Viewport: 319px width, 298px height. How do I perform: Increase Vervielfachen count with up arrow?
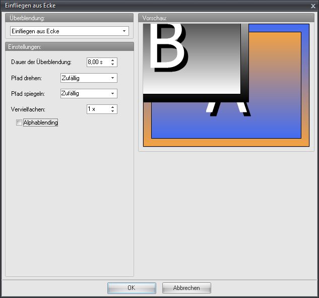(113, 107)
